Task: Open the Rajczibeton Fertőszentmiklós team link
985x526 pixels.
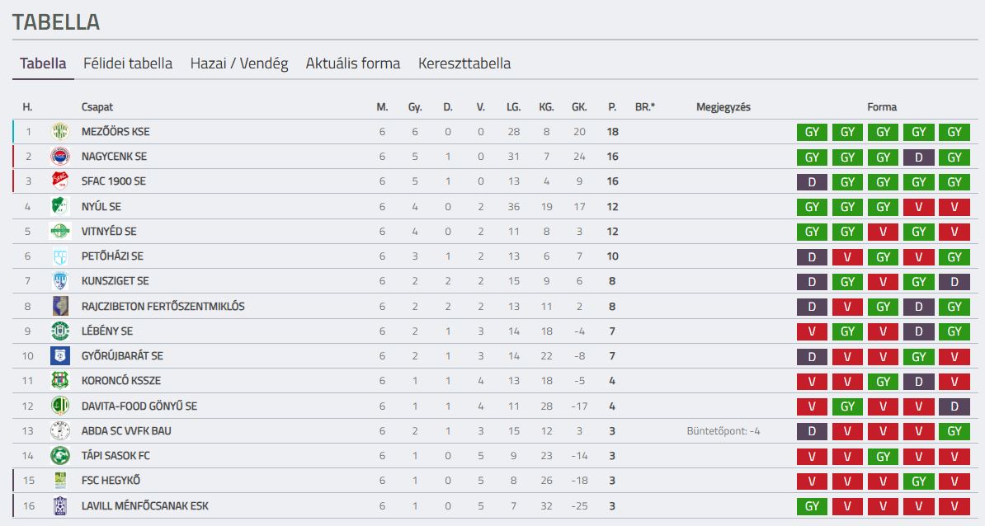Action: [x=163, y=307]
